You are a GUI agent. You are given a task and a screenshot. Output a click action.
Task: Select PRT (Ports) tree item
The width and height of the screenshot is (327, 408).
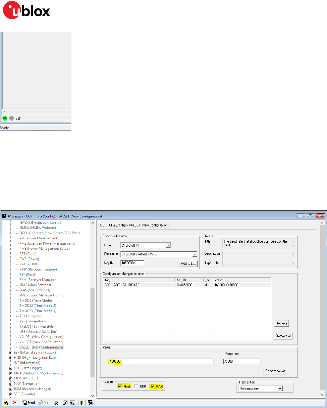pyautogui.click(x=28, y=254)
